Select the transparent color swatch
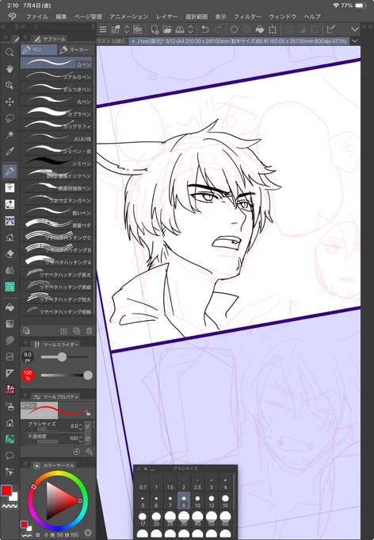Viewport: 374px width, 540px height. tap(10, 506)
